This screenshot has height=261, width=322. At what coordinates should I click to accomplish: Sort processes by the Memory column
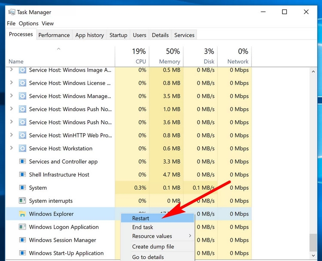tap(166, 57)
